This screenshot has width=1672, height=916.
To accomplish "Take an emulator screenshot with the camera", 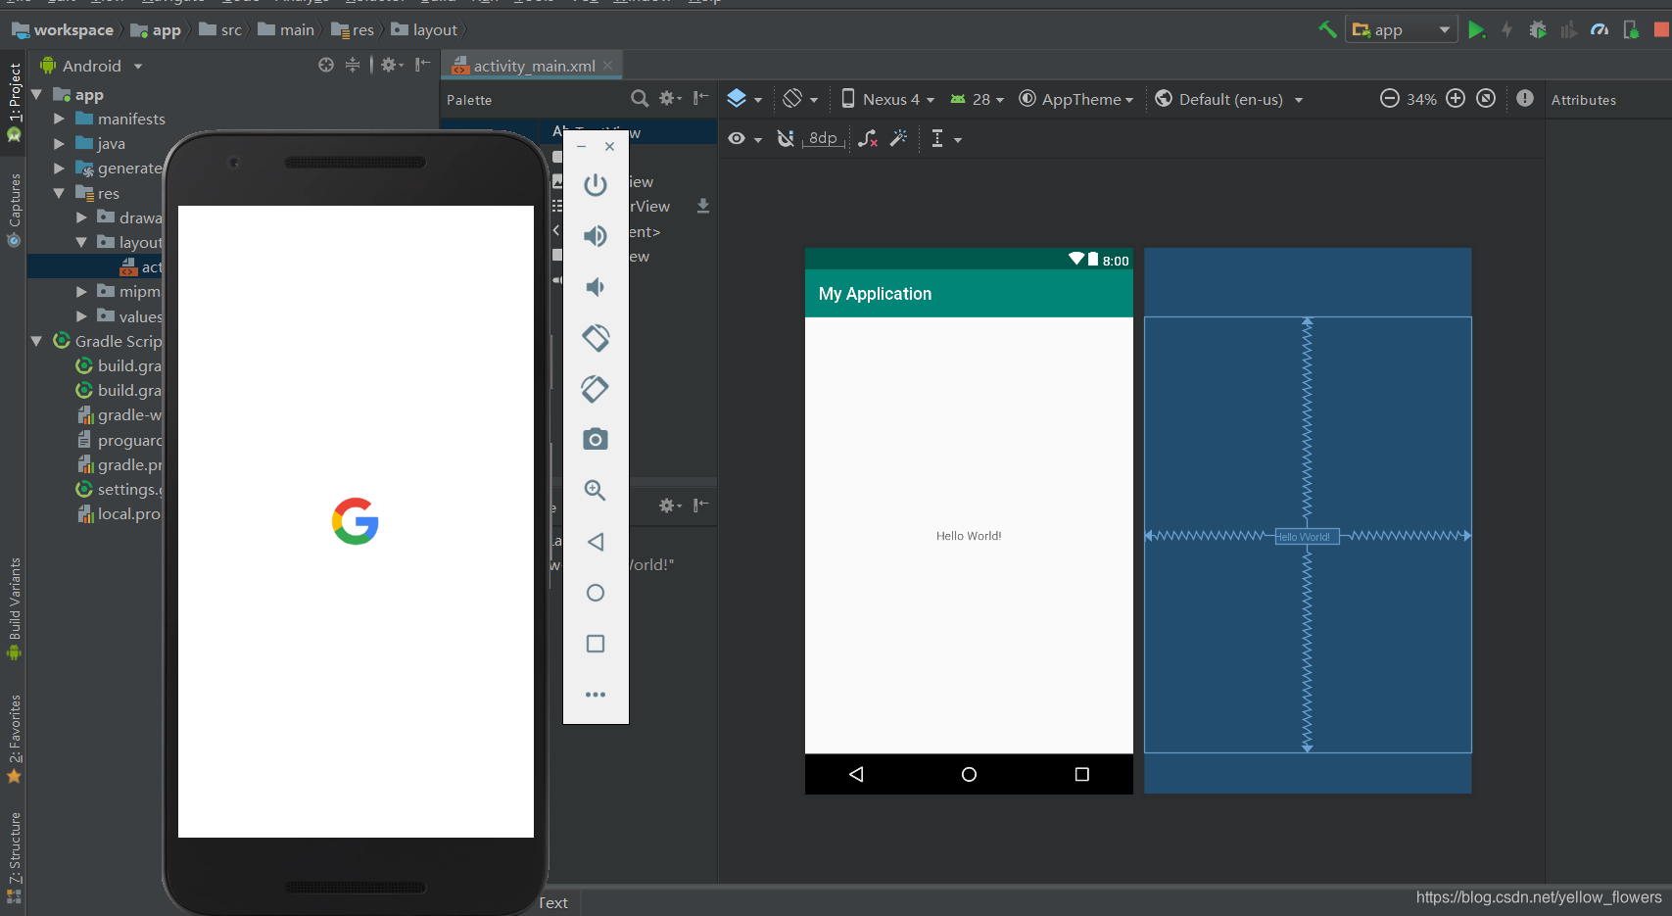I will 596,439.
